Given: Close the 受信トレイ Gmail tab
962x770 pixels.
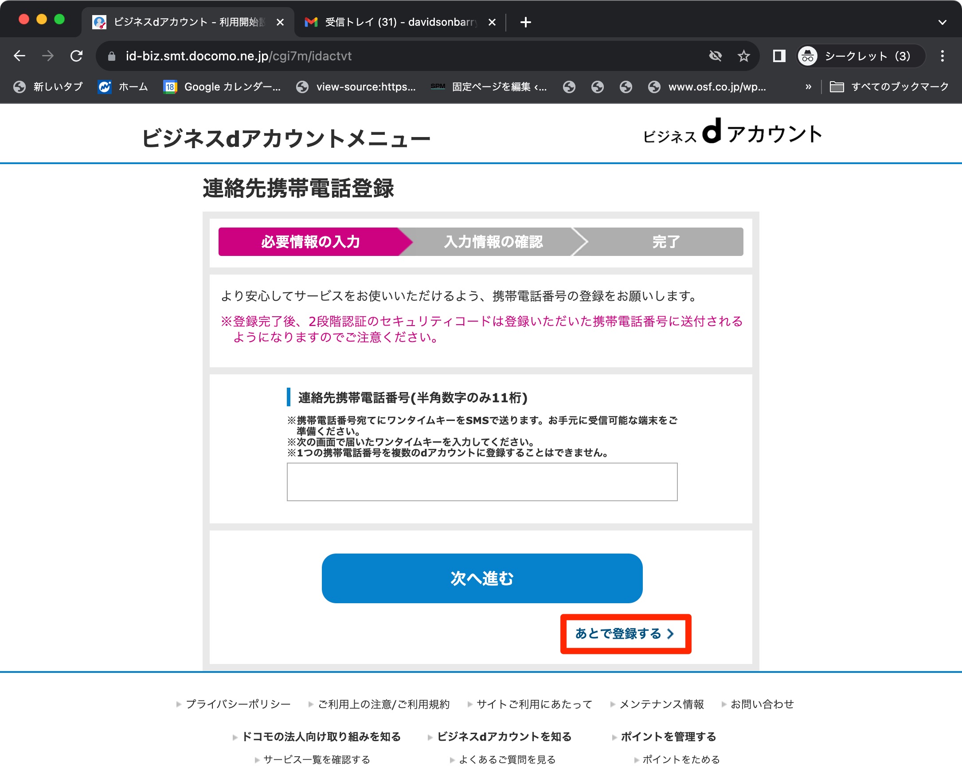Looking at the screenshot, I should coord(492,22).
